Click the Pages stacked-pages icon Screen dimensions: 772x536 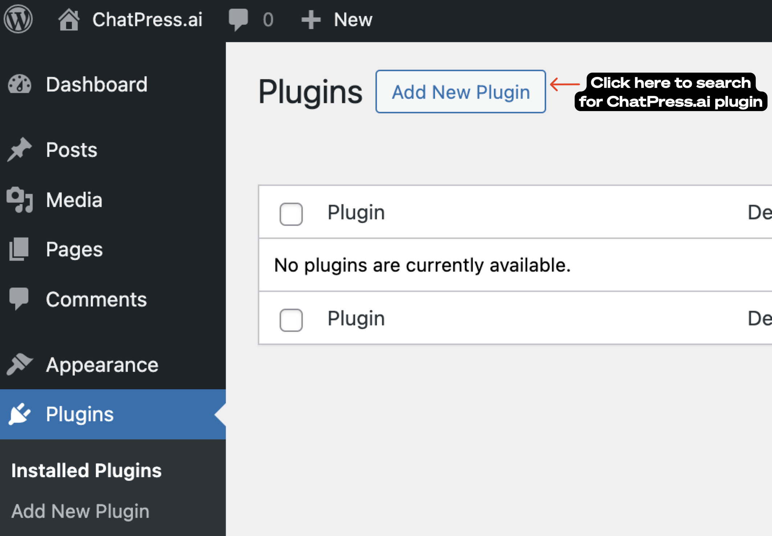click(x=20, y=250)
